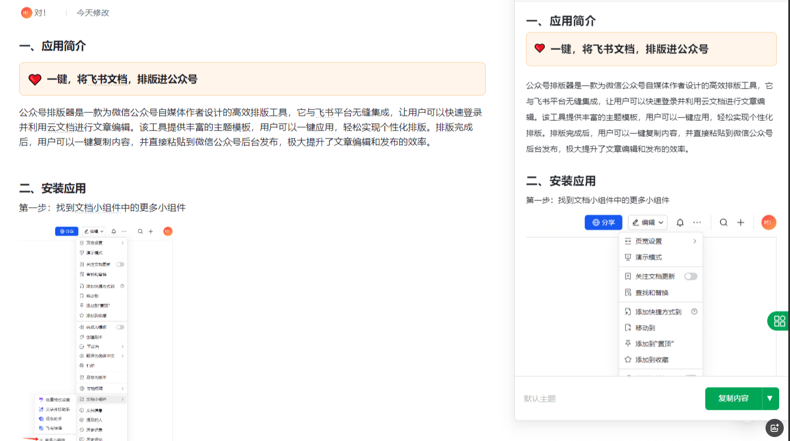Image resolution: width=790 pixels, height=441 pixels.
Task: Click the 复制内容 green button
Action: (x=733, y=398)
